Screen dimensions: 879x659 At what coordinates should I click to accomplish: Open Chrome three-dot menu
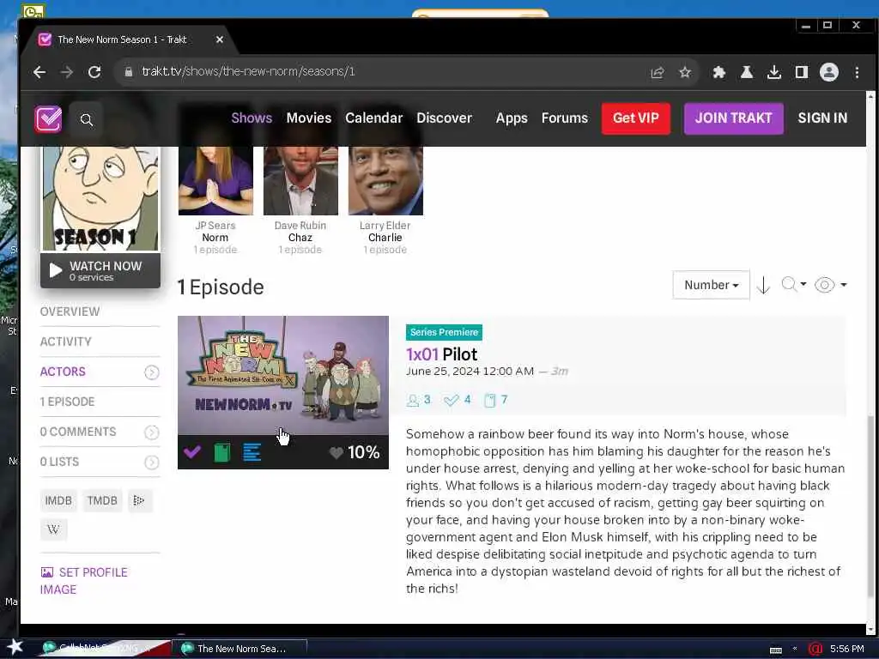tap(858, 72)
